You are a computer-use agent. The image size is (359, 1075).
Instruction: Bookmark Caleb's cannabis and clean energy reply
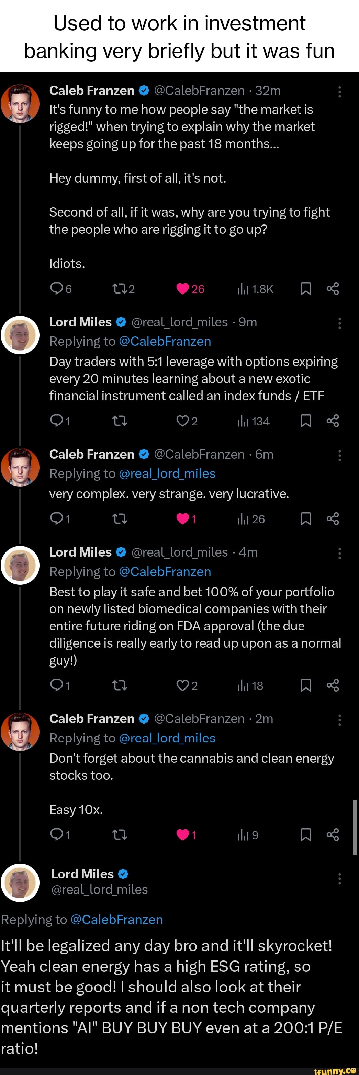[x=306, y=835]
